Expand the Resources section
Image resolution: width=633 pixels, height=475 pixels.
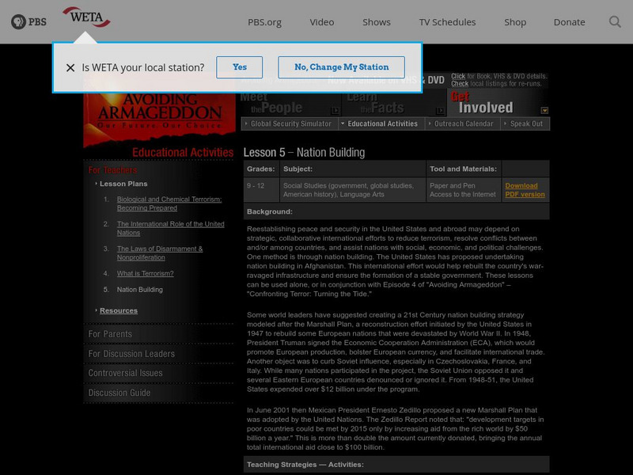pos(117,309)
